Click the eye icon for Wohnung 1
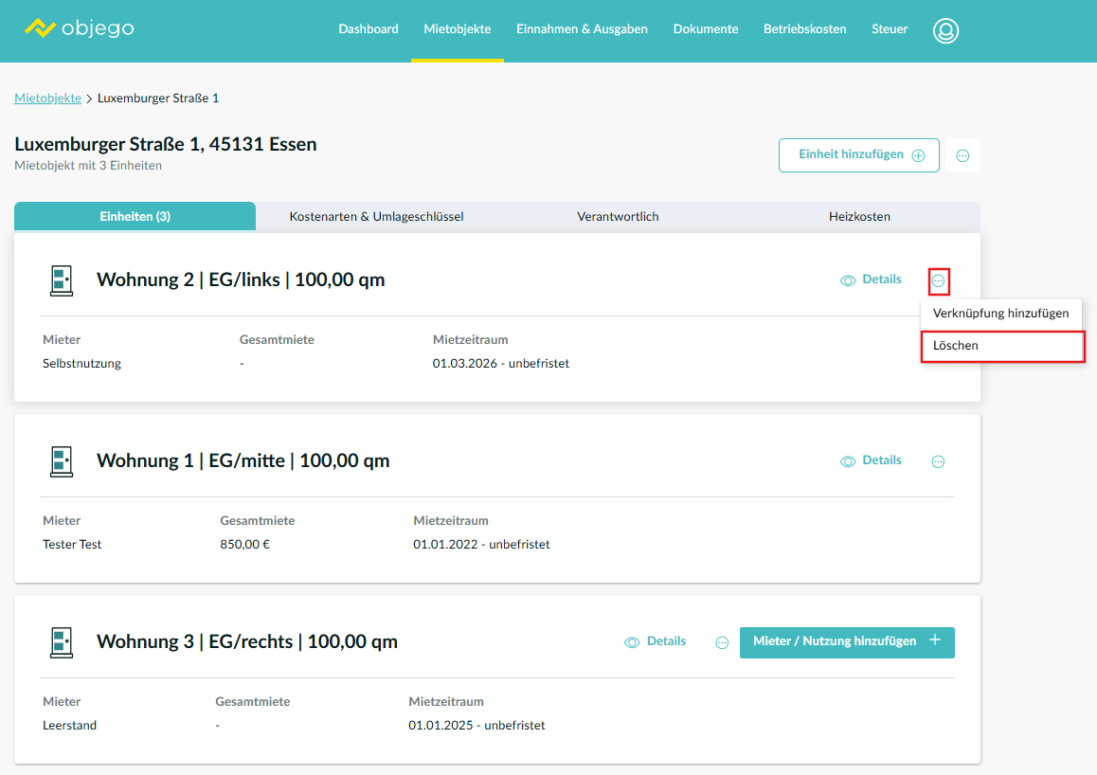1097x775 pixels. [848, 461]
